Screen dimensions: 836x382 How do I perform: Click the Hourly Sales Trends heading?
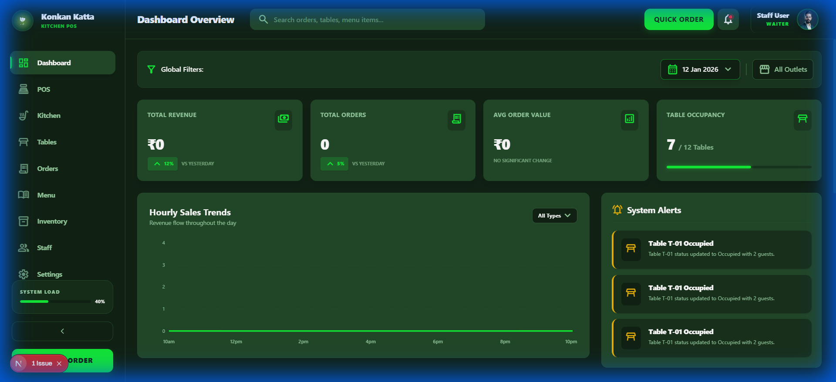tap(190, 212)
